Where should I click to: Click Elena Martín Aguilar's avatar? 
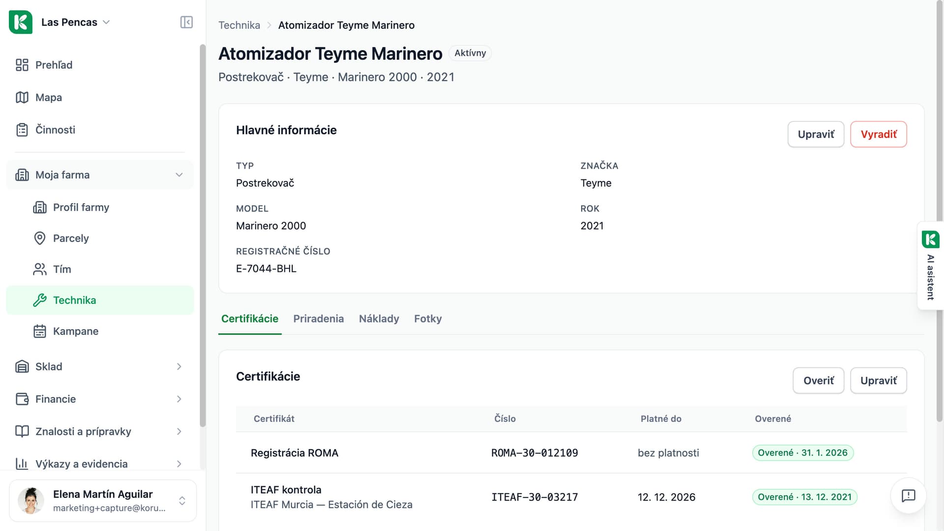point(31,501)
